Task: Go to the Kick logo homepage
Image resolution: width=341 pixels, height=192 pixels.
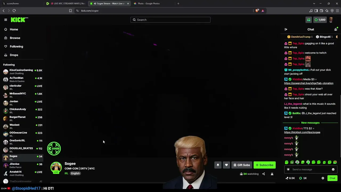Action: click(19, 20)
